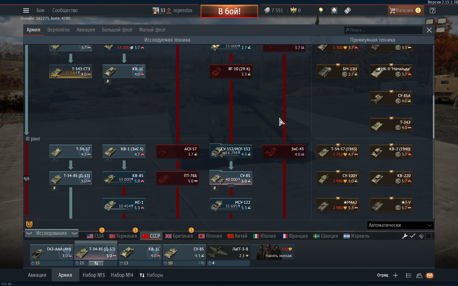Screen dimensions: 458x286
Task: Start battle with В бой! button
Action: [x=229, y=11]
